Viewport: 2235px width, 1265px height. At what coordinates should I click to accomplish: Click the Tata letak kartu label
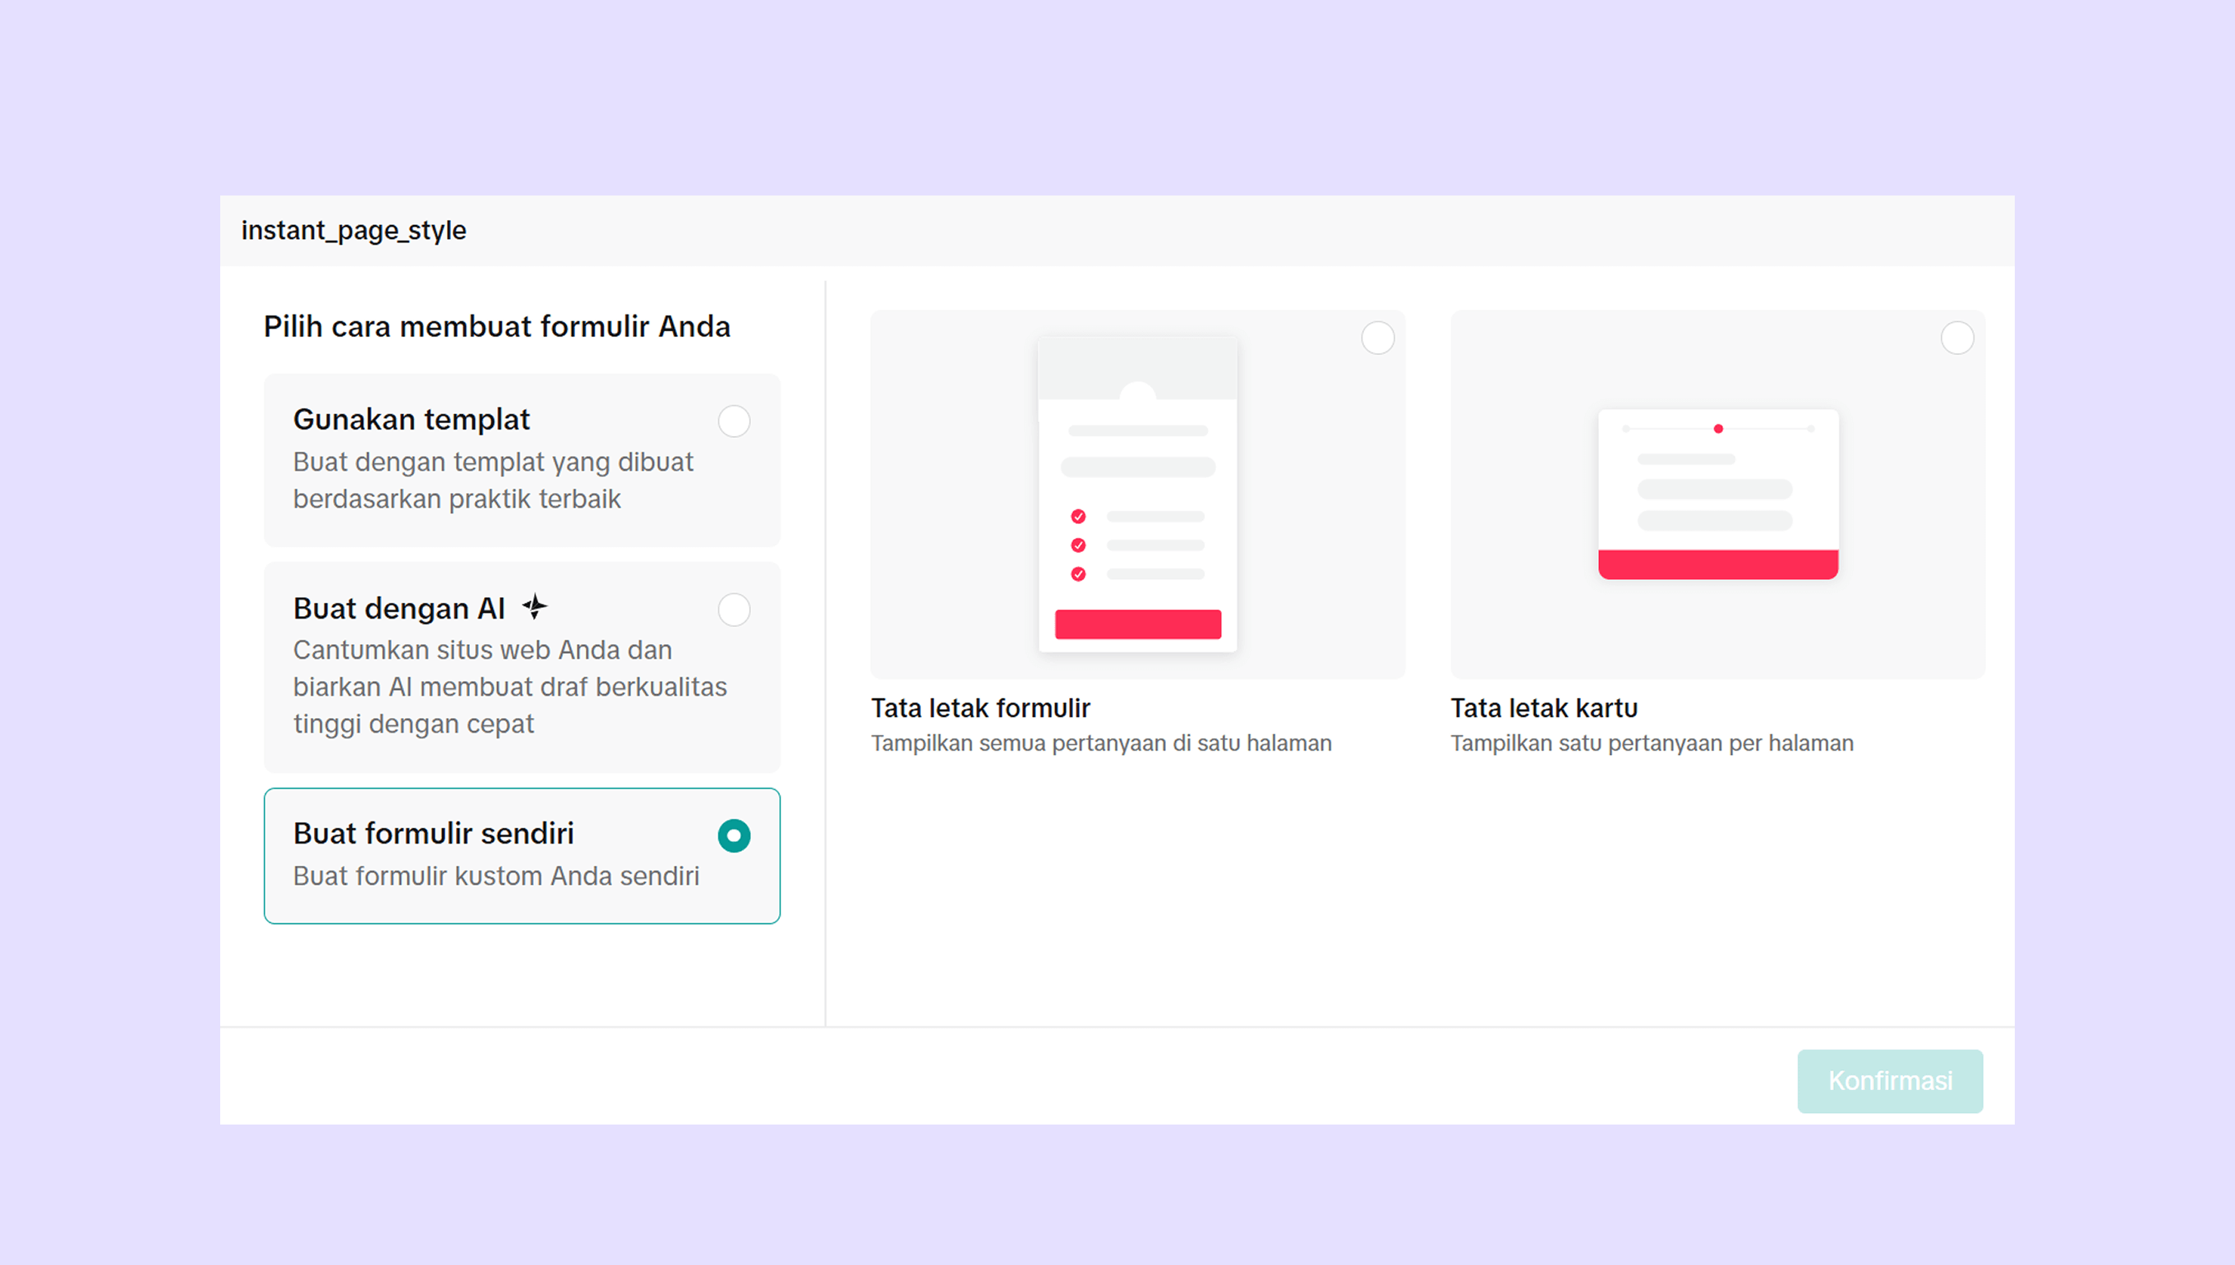point(1544,708)
